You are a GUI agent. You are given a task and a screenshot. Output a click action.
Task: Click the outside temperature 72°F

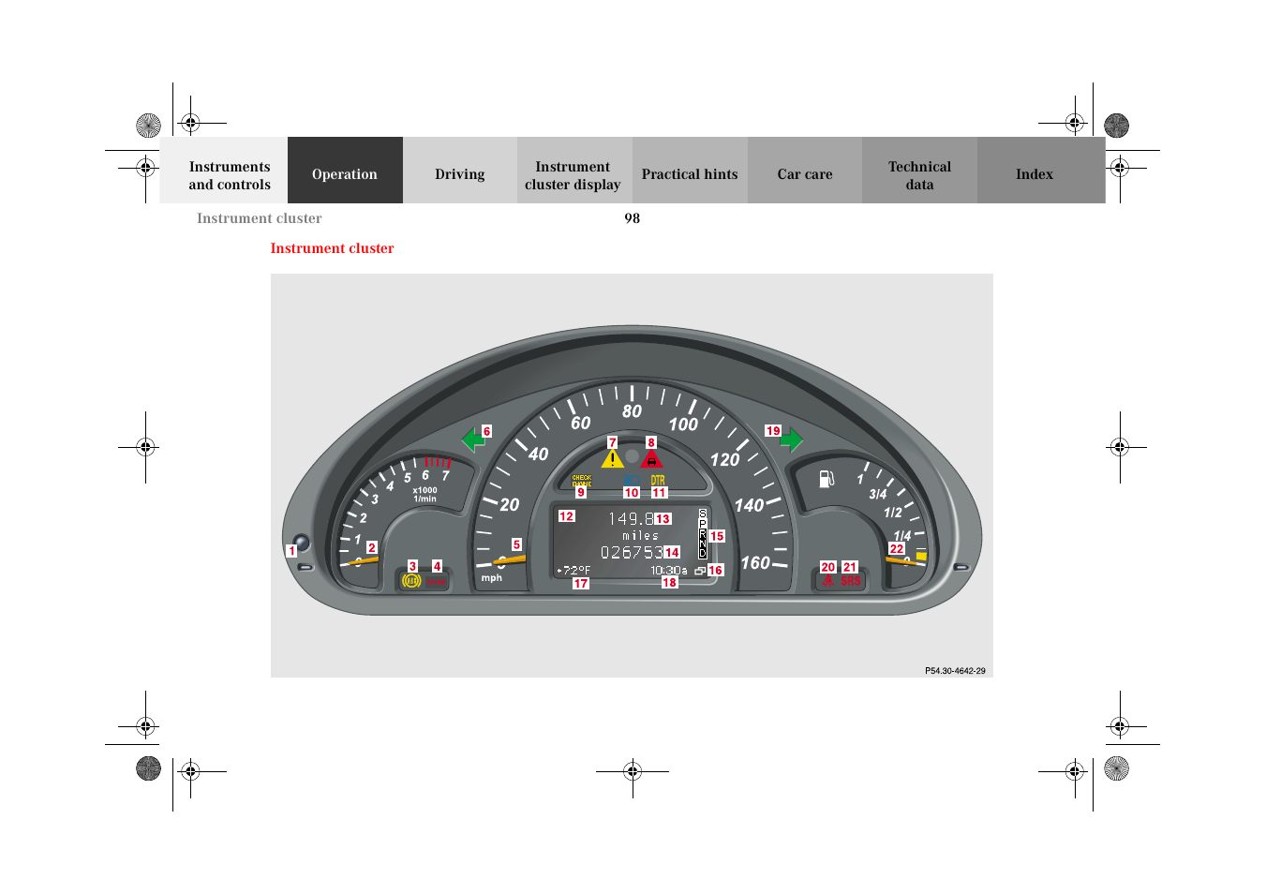coord(573,570)
